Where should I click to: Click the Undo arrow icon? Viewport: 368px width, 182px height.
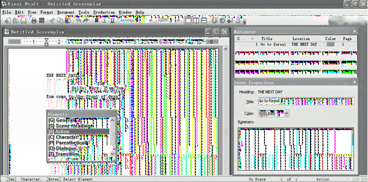point(78,21)
